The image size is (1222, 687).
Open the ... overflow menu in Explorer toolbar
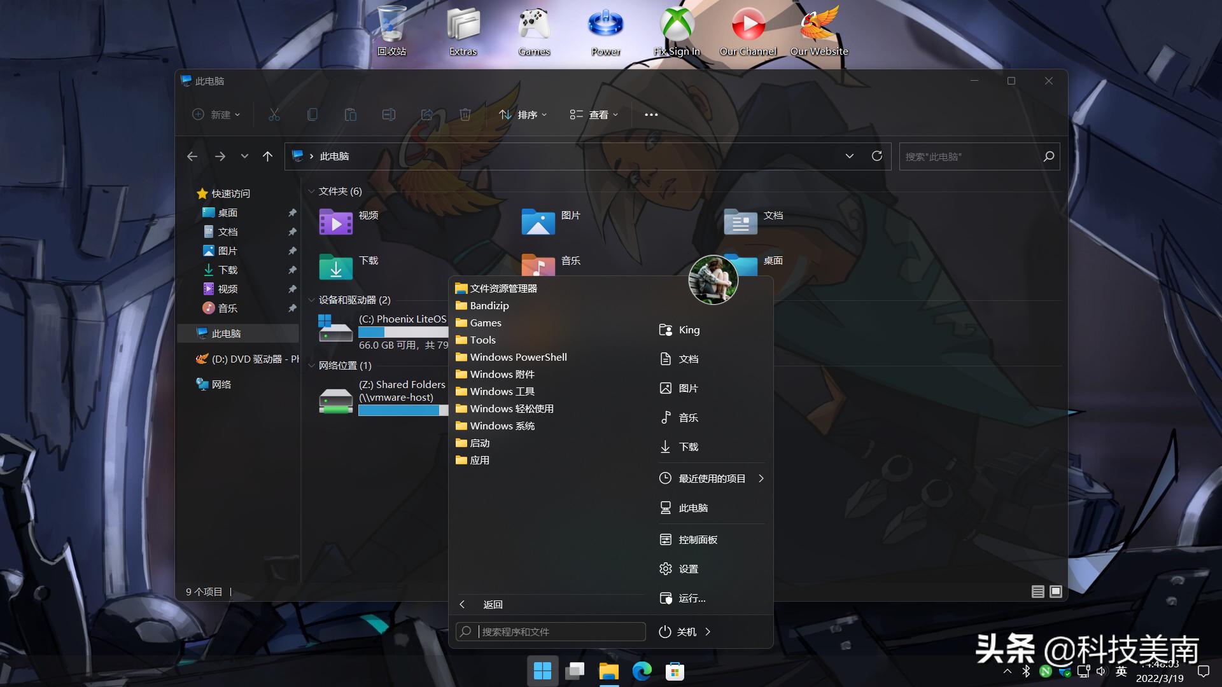[x=651, y=114]
